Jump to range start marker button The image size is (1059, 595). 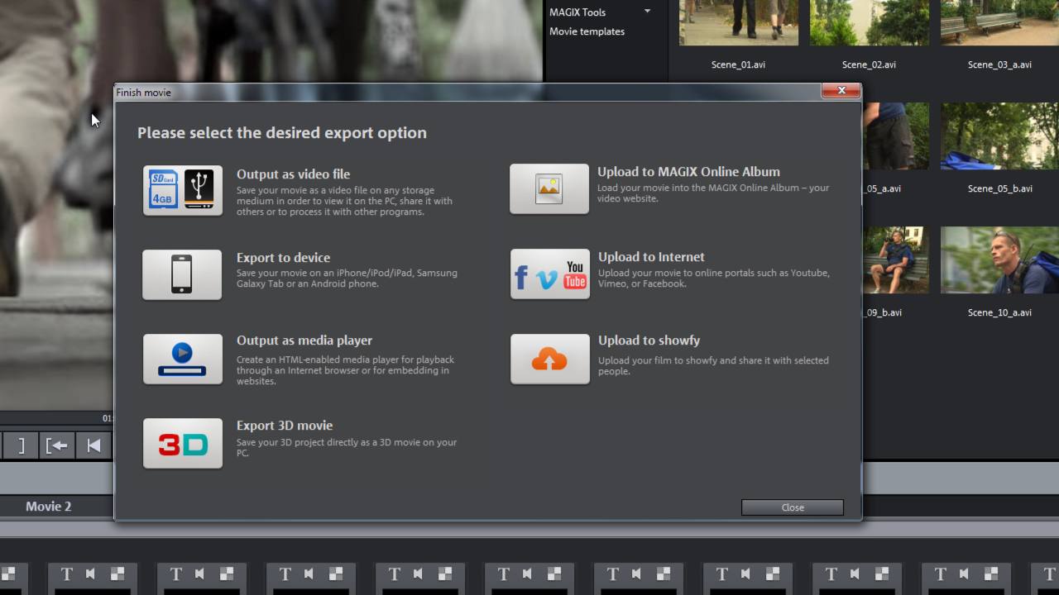tap(56, 445)
